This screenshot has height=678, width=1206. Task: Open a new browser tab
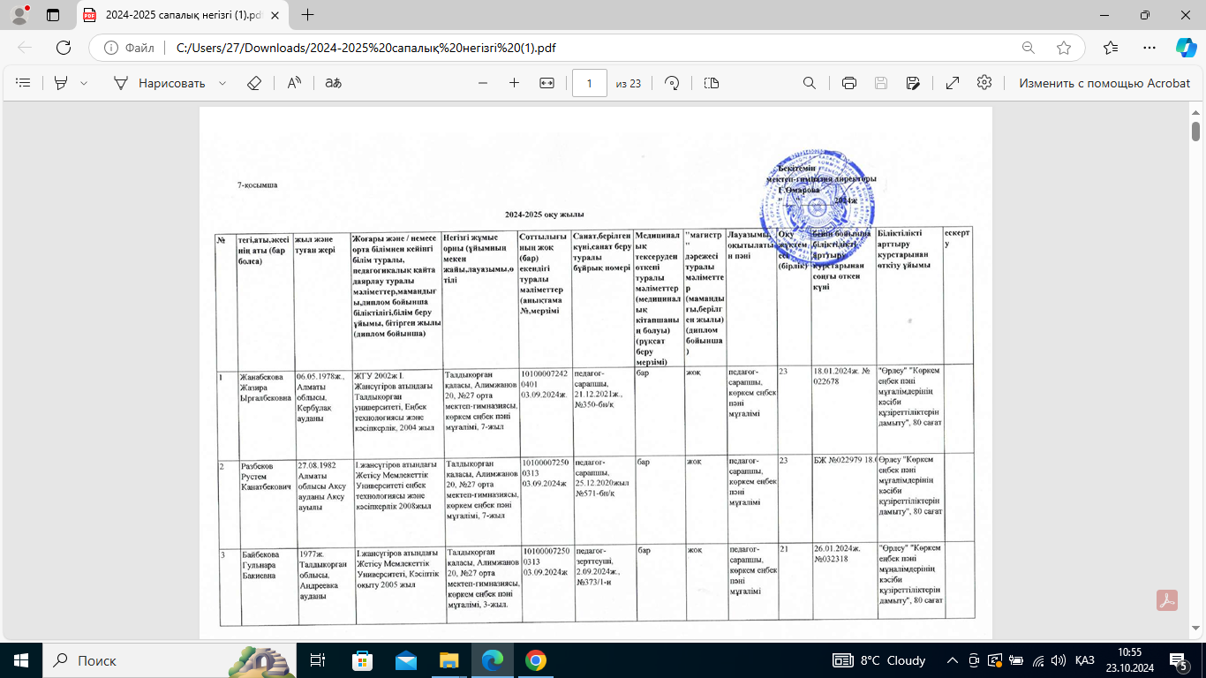pos(307,15)
